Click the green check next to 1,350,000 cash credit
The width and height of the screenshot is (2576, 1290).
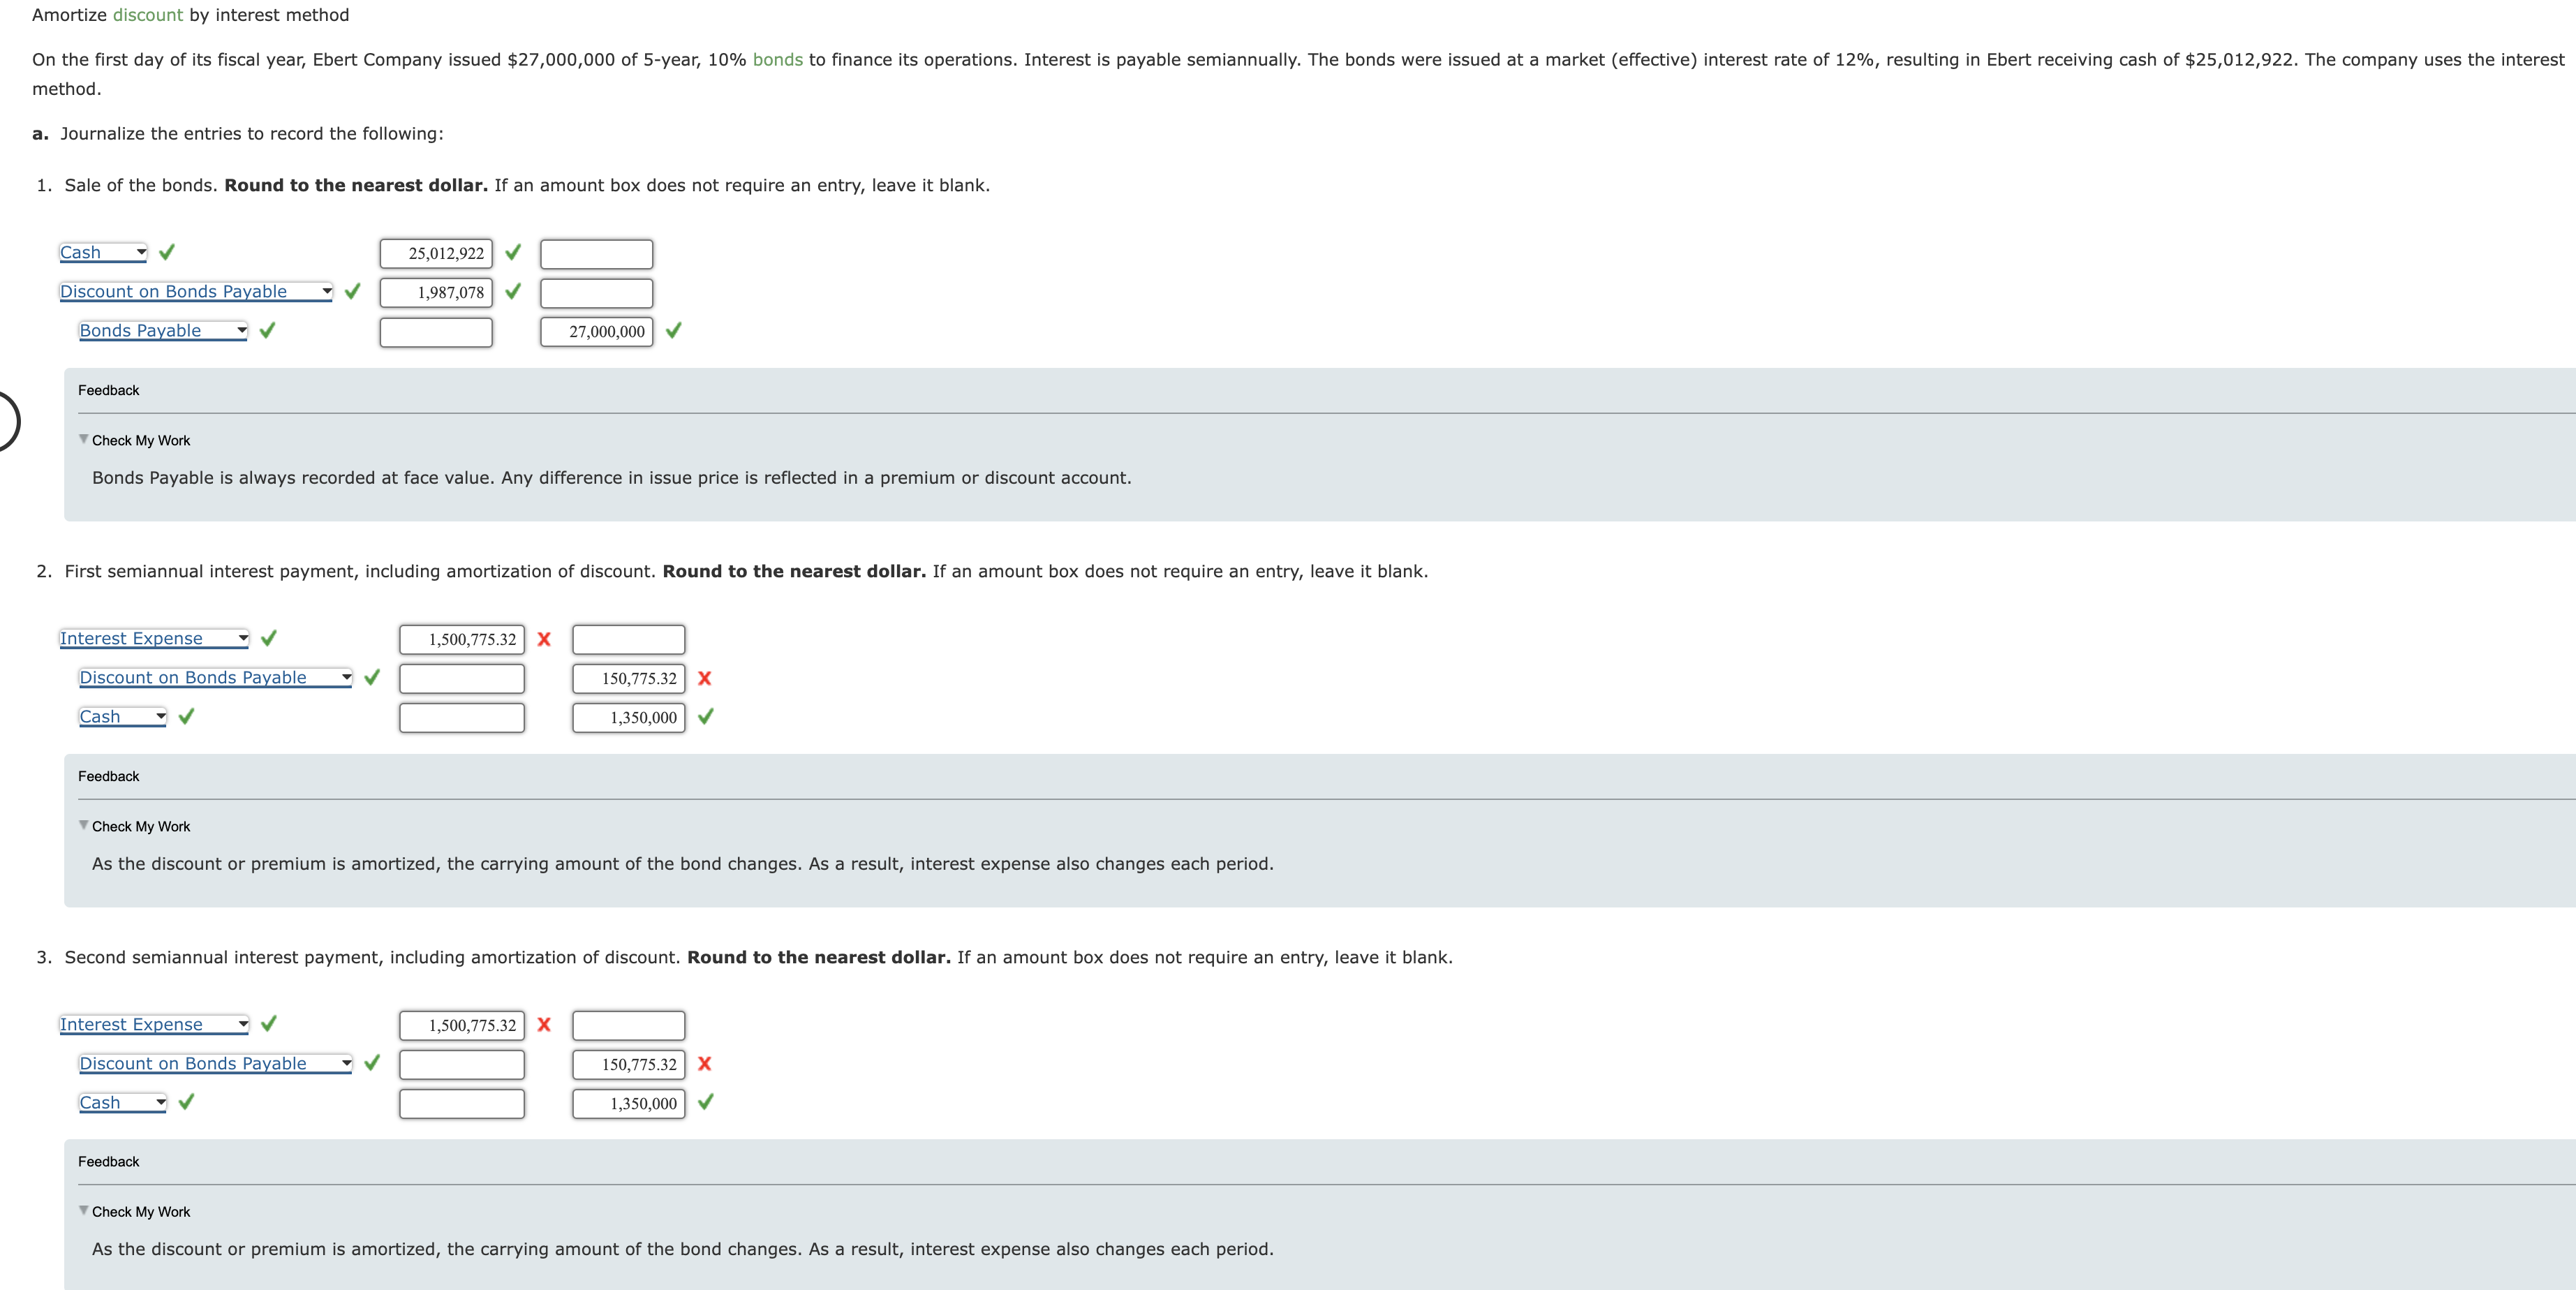(x=706, y=717)
